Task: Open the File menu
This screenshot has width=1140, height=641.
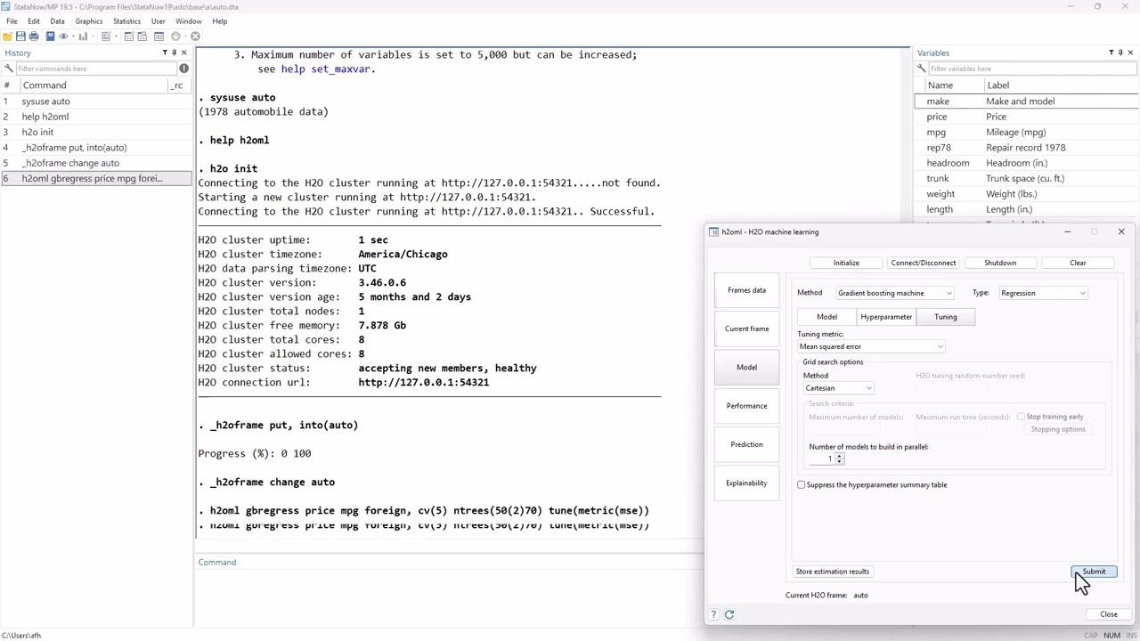Action: pos(12,21)
